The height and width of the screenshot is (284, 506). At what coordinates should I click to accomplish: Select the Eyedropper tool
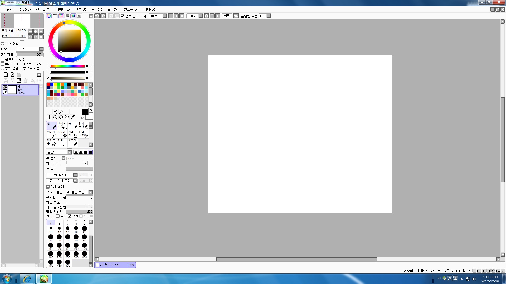pyautogui.click(x=73, y=117)
